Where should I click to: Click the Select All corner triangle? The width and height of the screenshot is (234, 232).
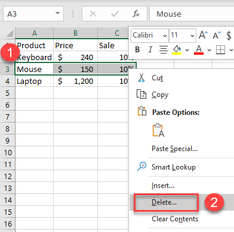pyautogui.click(x=10, y=33)
